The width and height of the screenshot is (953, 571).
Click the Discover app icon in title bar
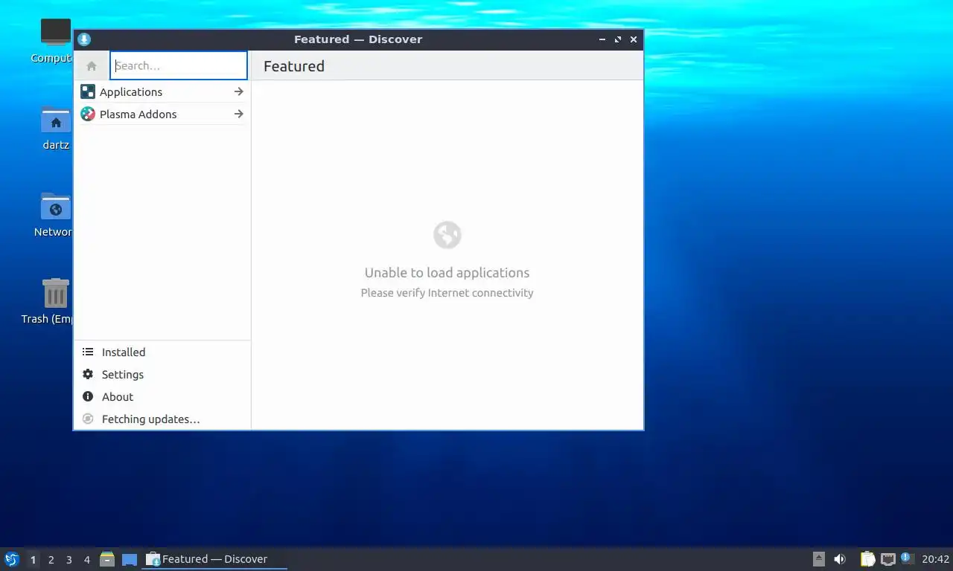pyautogui.click(x=84, y=39)
